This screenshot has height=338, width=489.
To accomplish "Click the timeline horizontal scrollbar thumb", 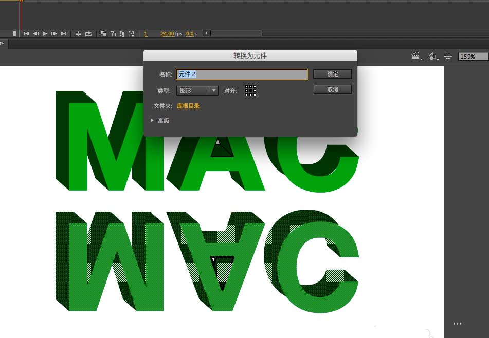I will [x=236, y=33].
